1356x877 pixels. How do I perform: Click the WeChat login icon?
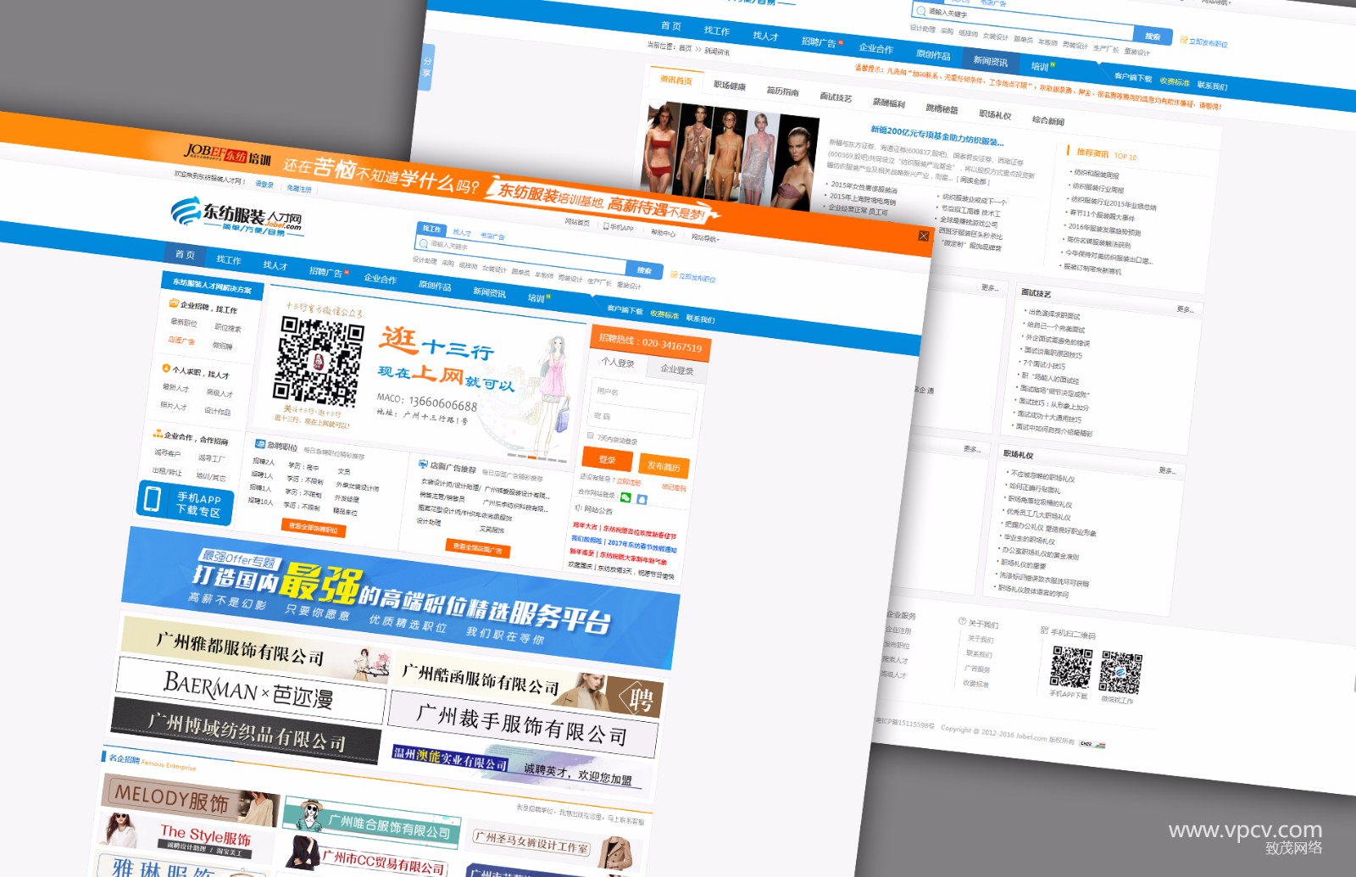pyautogui.click(x=625, y=497)
